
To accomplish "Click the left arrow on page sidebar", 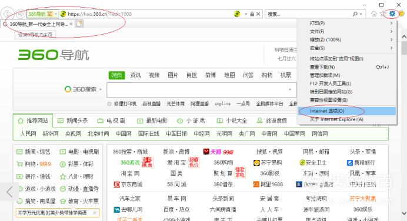I will pos(9,192).
